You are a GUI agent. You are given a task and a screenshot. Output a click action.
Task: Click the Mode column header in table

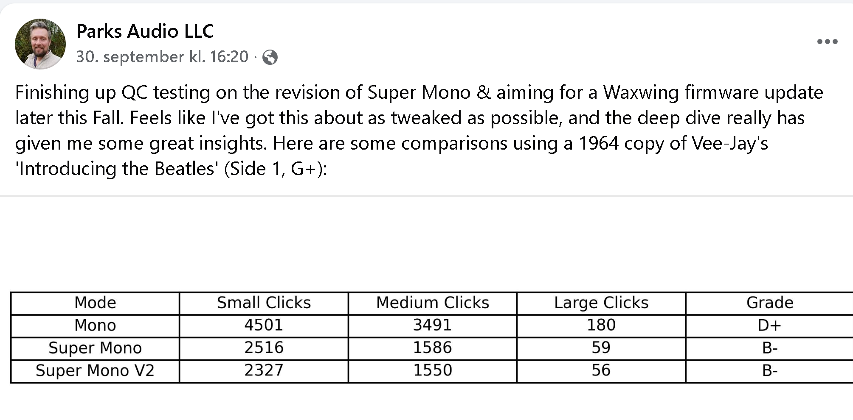click(95, 303)
